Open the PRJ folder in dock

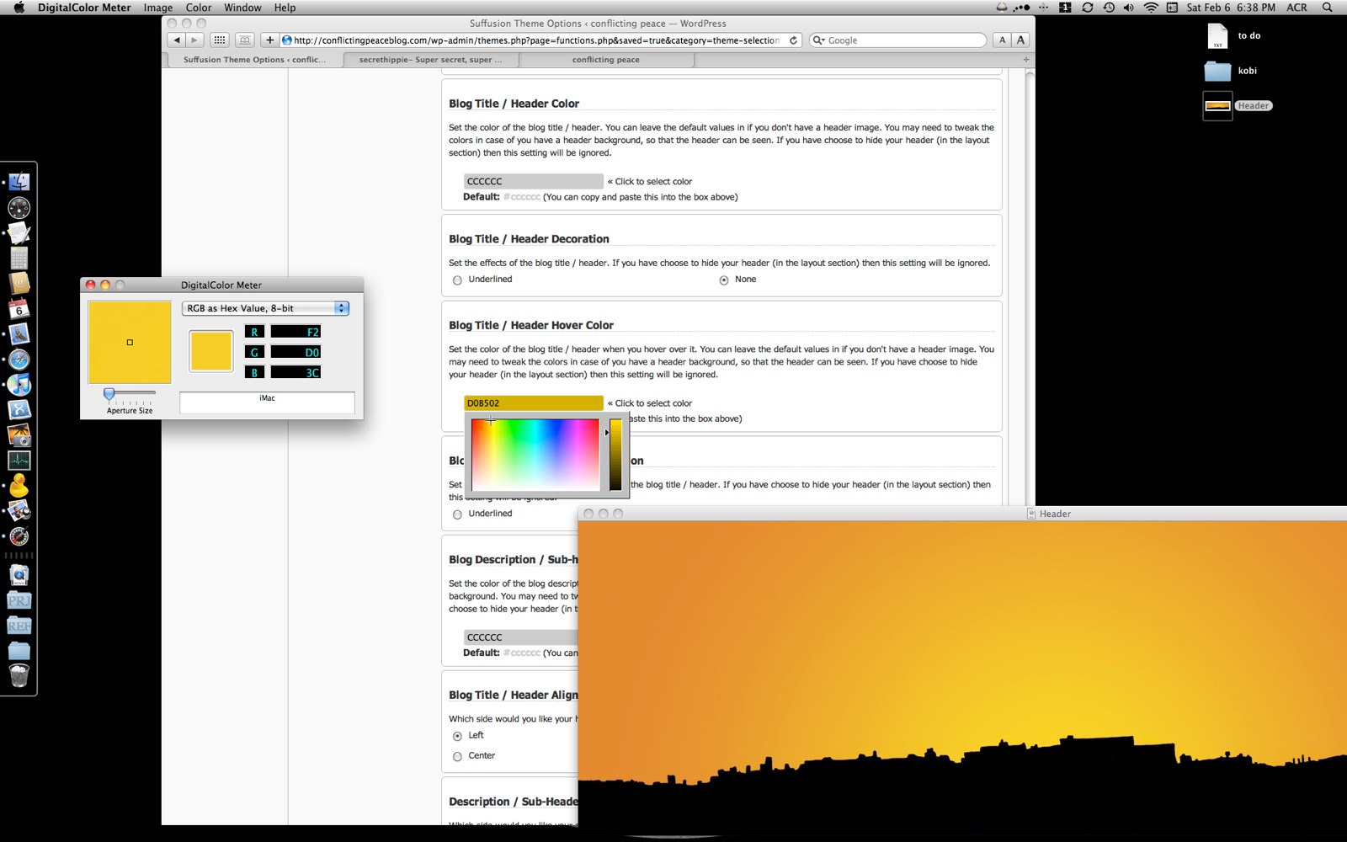19,600
